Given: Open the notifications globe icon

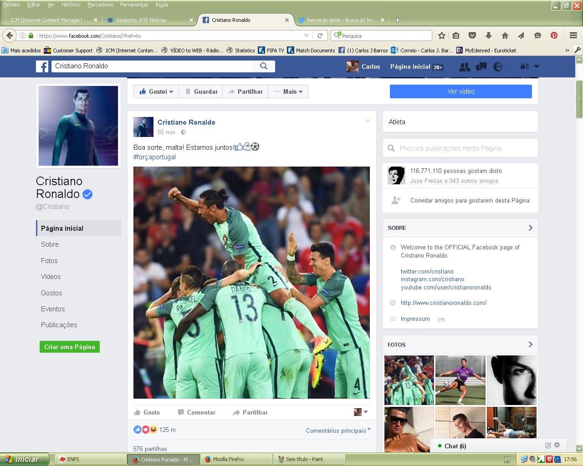Looking at the screenshot, I should point(498,67).
